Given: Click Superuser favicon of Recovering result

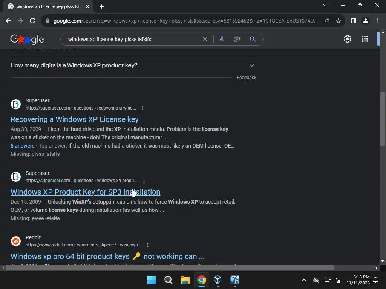Looking at the screenshot, I should coord(16,104).
